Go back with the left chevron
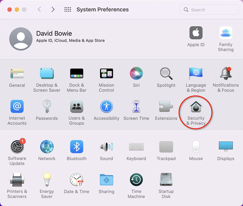Screen dimensions: 243x206 [39, 9]
